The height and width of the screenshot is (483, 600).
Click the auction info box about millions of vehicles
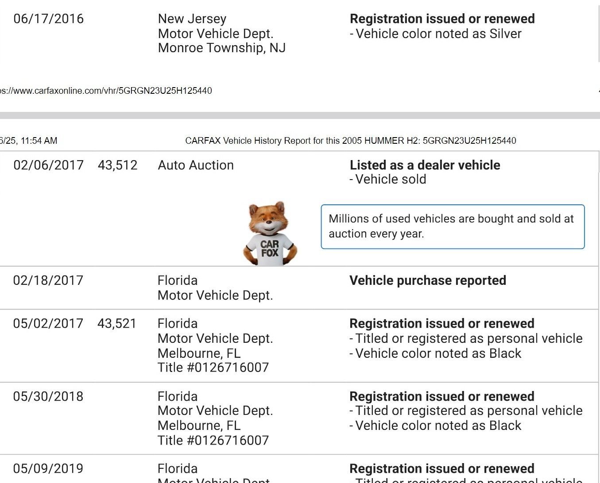(x=452, y=226)
